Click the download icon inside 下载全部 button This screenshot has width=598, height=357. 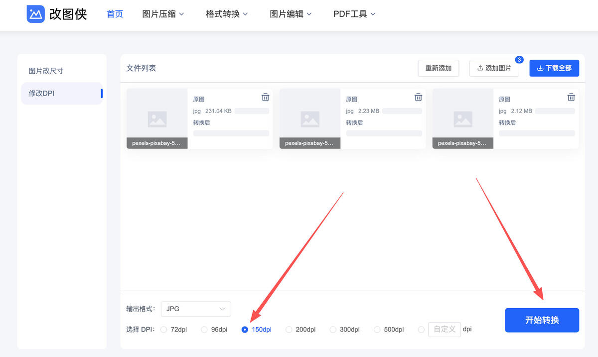click(x=541, y=68)
